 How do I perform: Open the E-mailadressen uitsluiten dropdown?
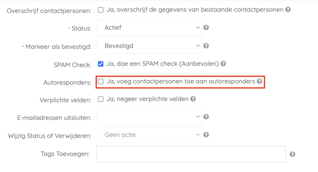[149, 116]
